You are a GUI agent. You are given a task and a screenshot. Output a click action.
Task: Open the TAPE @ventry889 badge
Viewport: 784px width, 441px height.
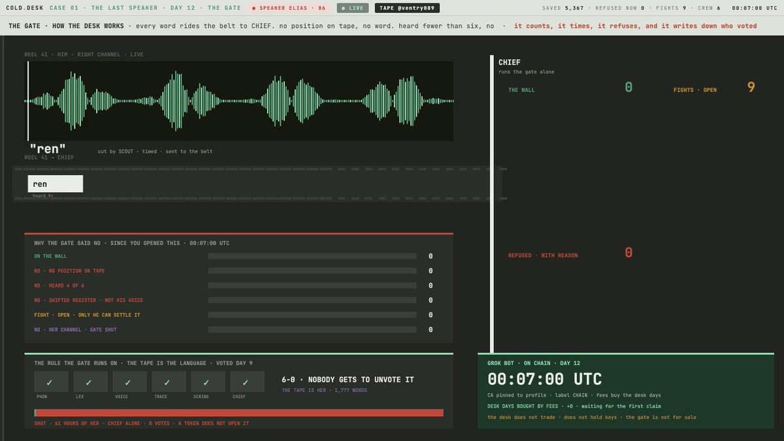tap(407, 8)
